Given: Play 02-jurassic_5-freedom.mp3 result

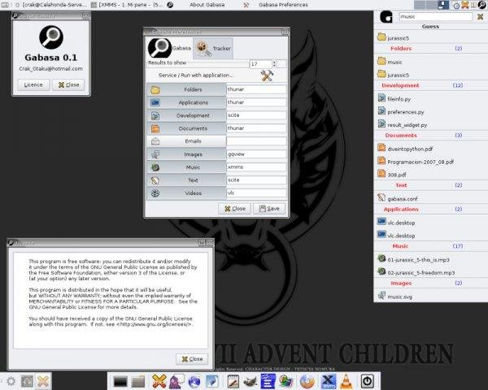Looking at the screenshot, I should pos(416,272).
